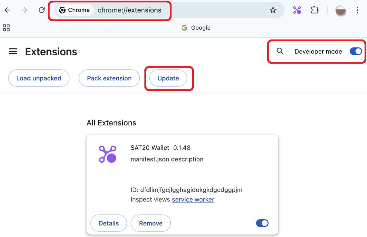Open the SAT20 Wallet icon in the toolbar
Screen dimensions: 367x237
point(297,10)
